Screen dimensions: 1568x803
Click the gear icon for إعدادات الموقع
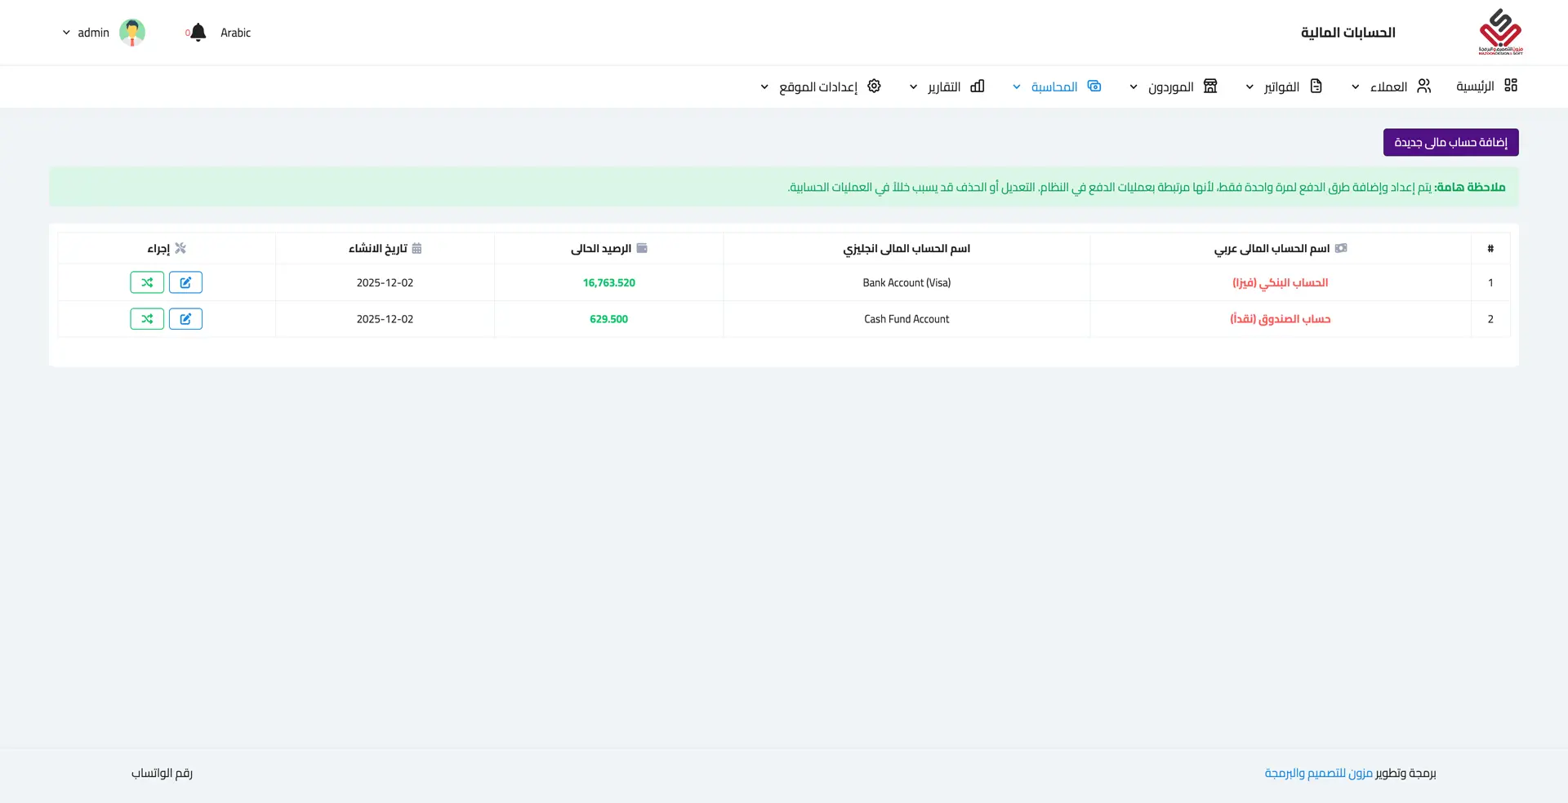pos(874,87)
